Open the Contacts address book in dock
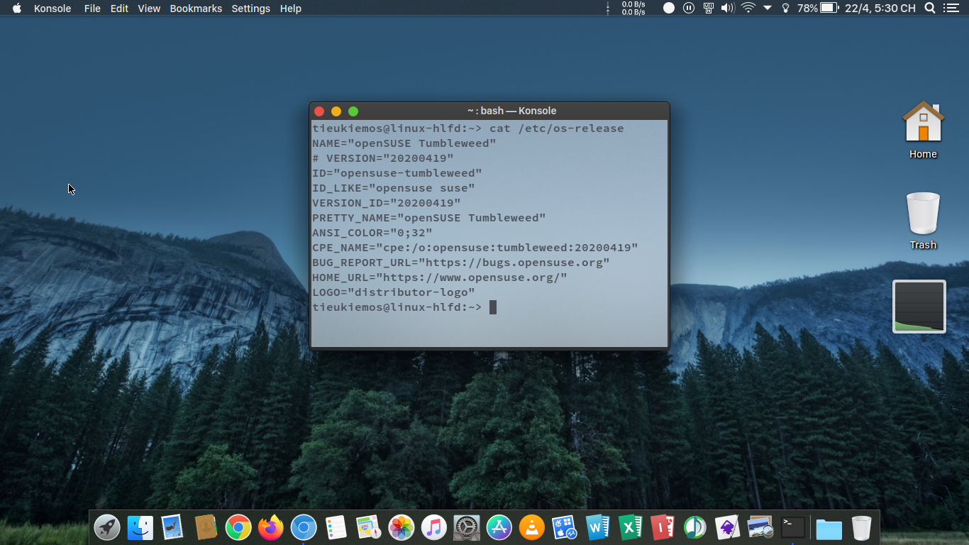 (x=206, y=527)
